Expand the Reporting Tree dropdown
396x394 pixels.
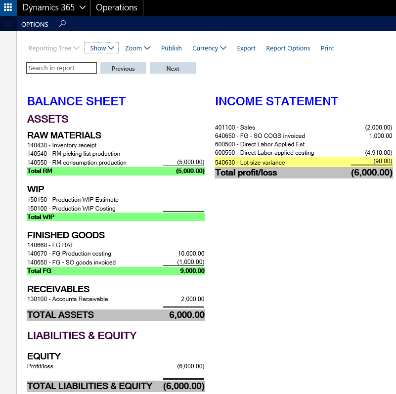[x=53, y=48]
